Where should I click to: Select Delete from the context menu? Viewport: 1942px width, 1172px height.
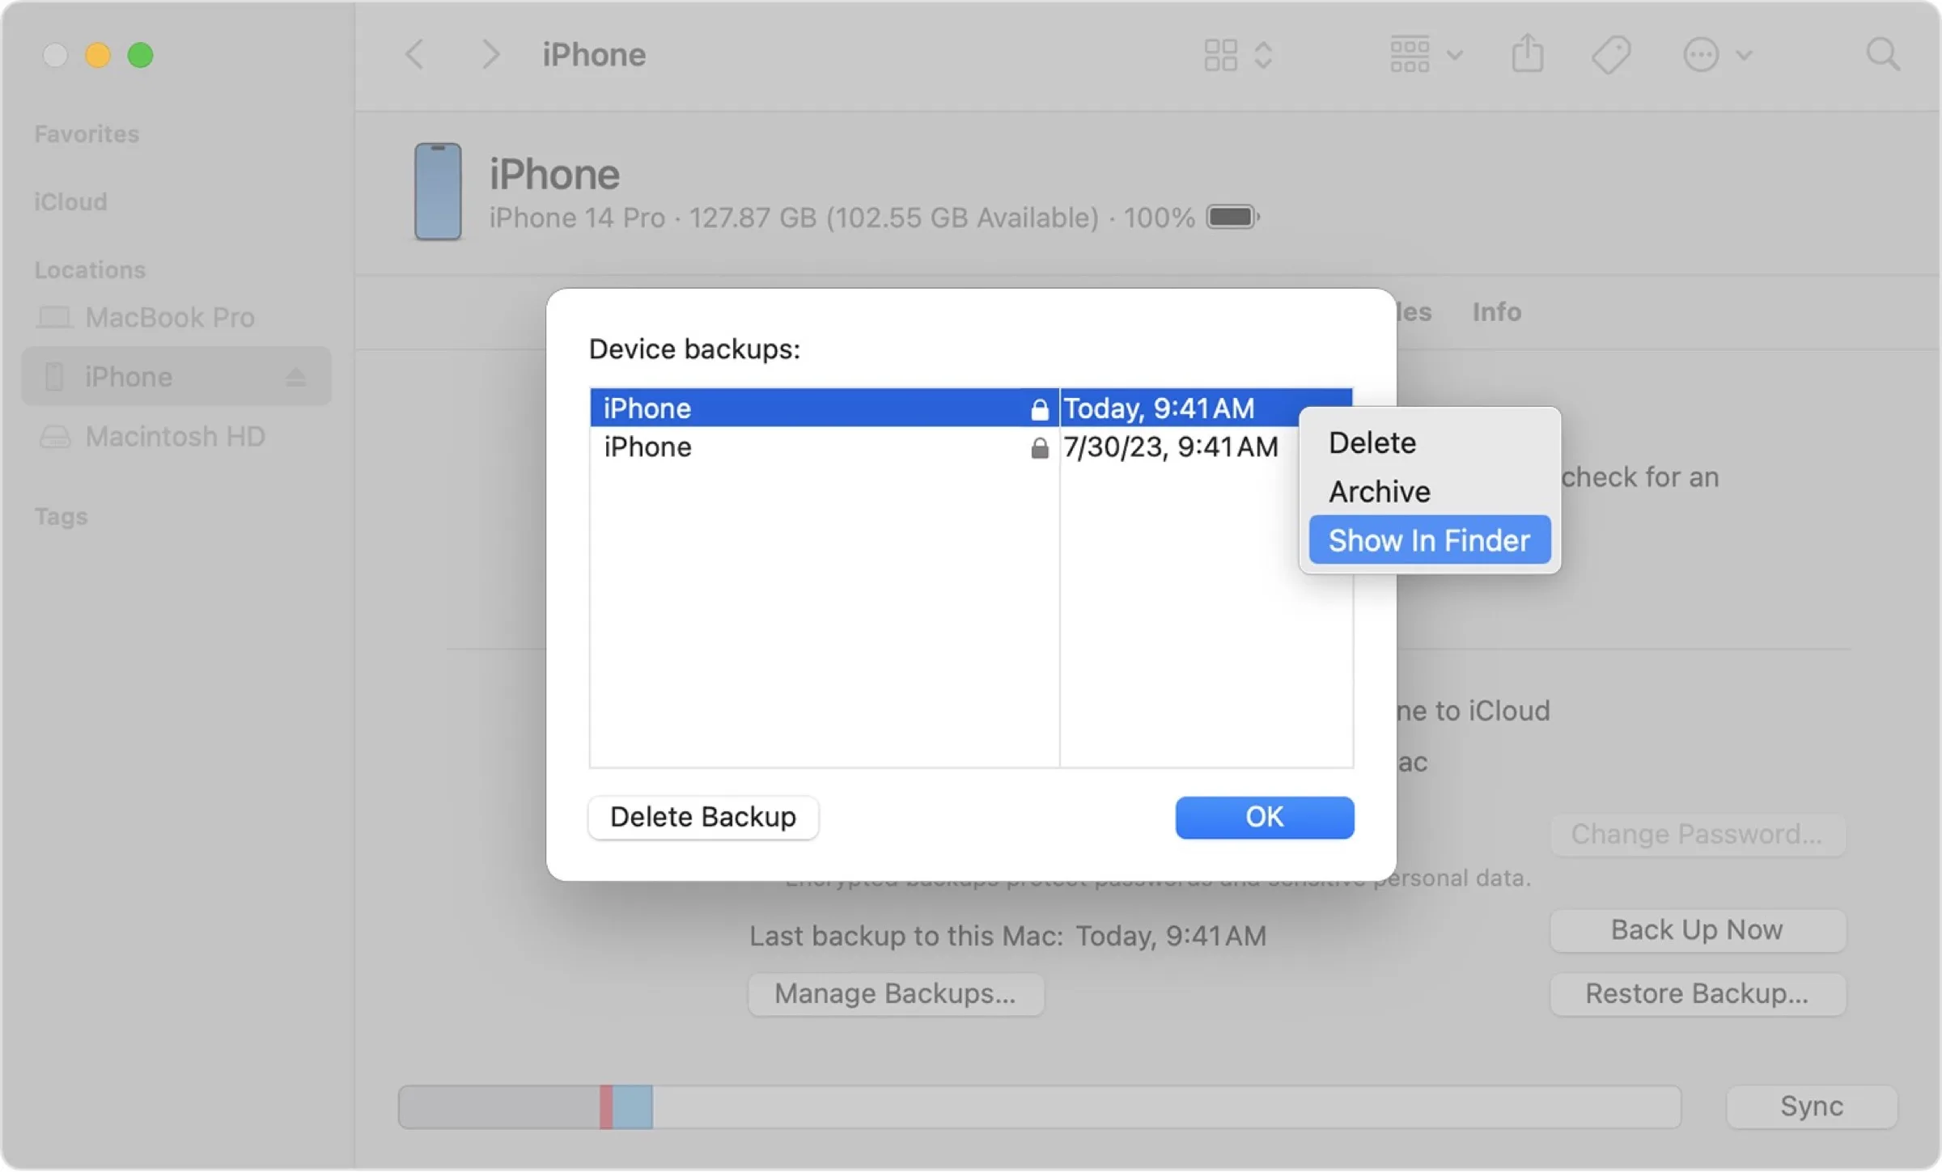pos(1371,441)
